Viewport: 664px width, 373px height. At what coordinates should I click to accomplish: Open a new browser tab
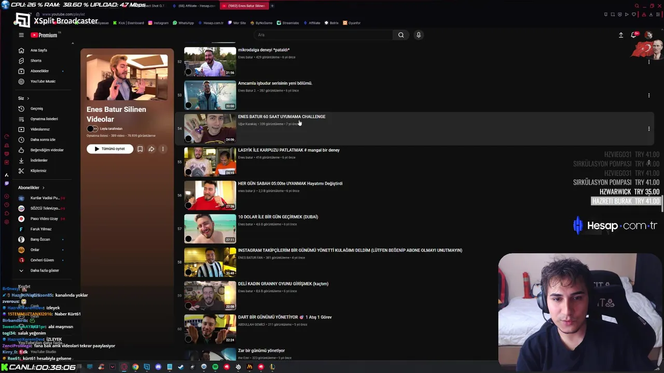pyautogui.click(x=272, y=6)
